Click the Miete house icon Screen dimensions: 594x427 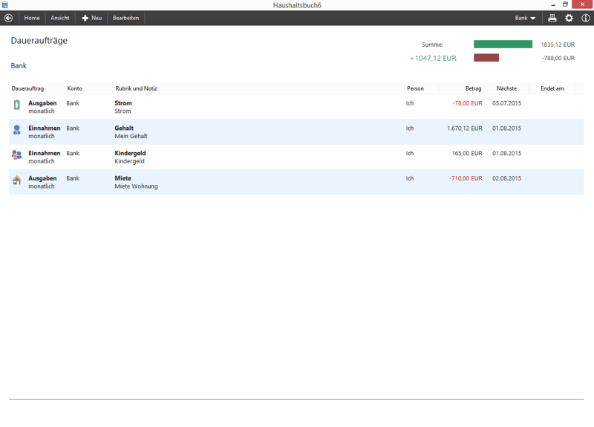point(17,180)
